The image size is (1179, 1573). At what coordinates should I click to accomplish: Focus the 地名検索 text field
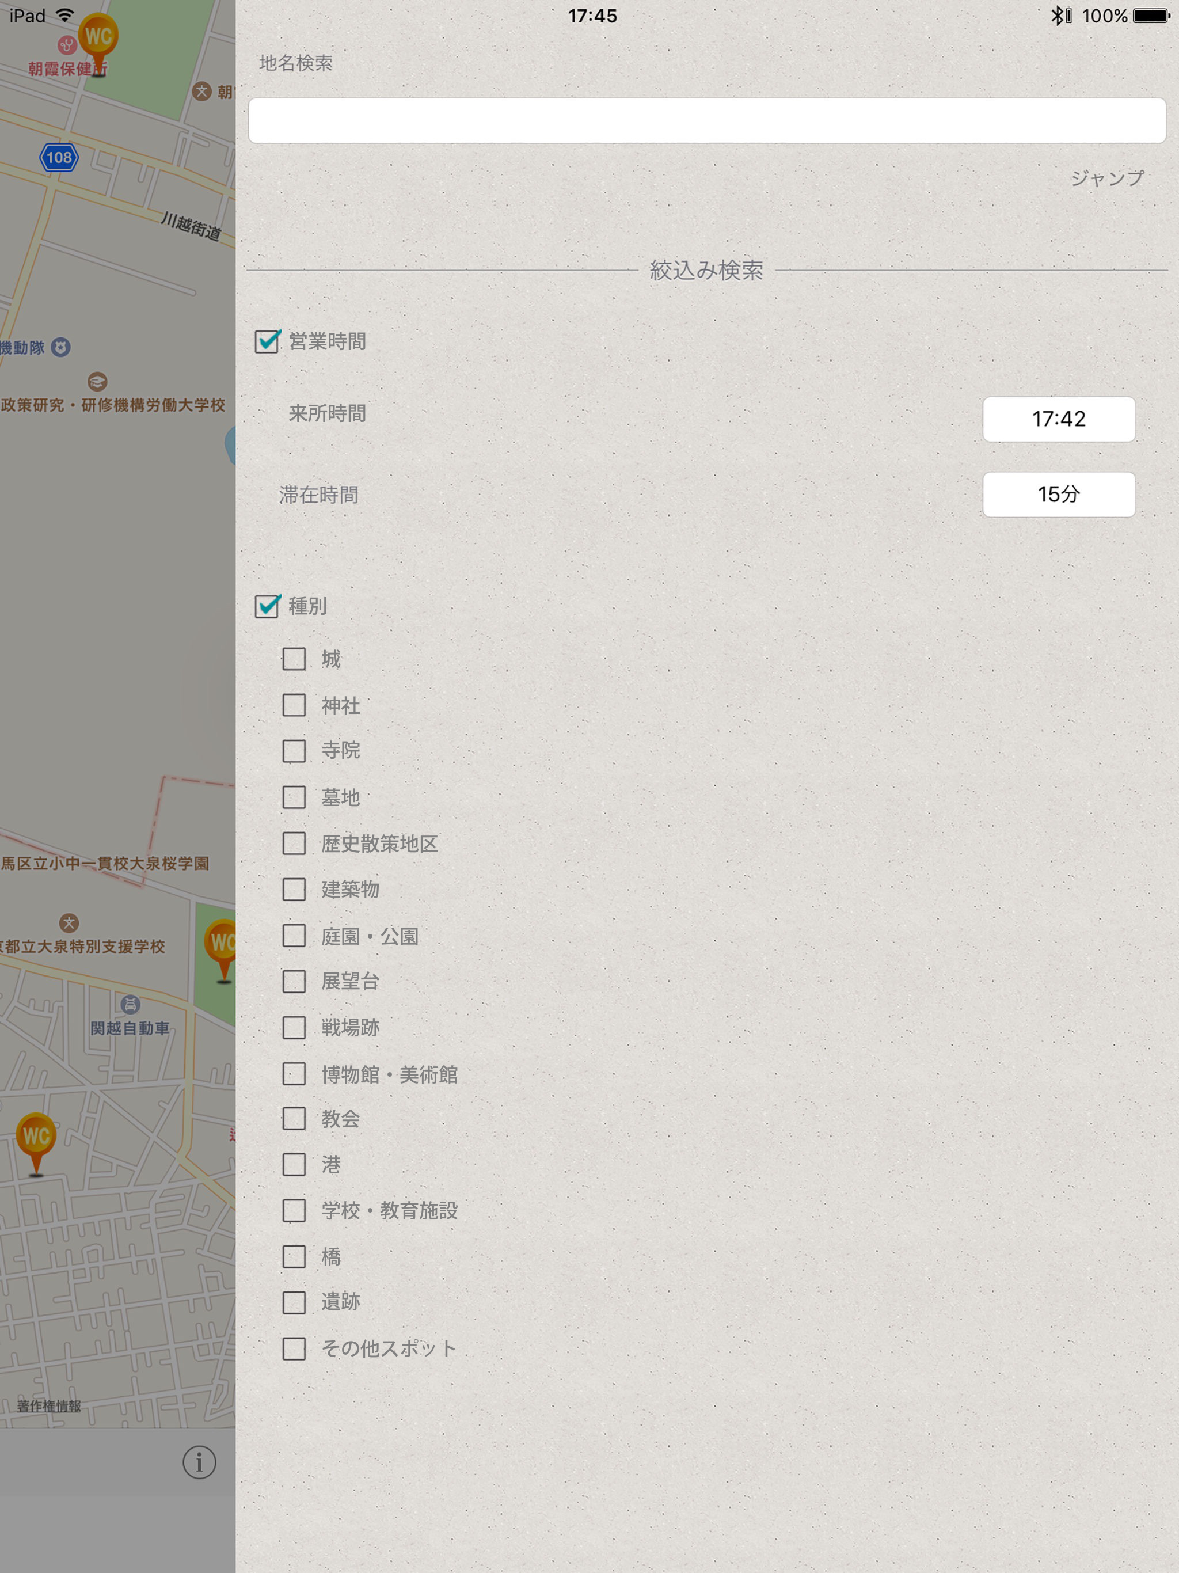(x=706, y=121)
